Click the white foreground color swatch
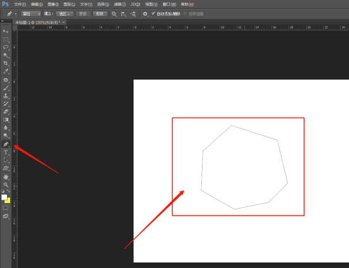Viewport: 349px width, 268px height. 4,197
